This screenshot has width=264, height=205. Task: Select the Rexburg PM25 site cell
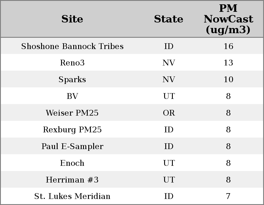(72, 130)
